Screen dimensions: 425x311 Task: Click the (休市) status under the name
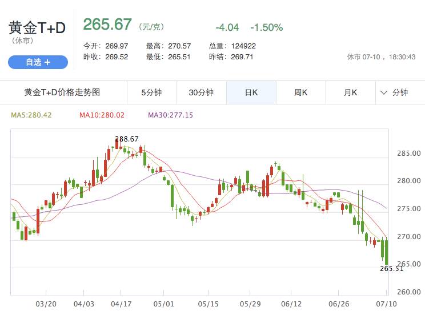coord(22,41)
